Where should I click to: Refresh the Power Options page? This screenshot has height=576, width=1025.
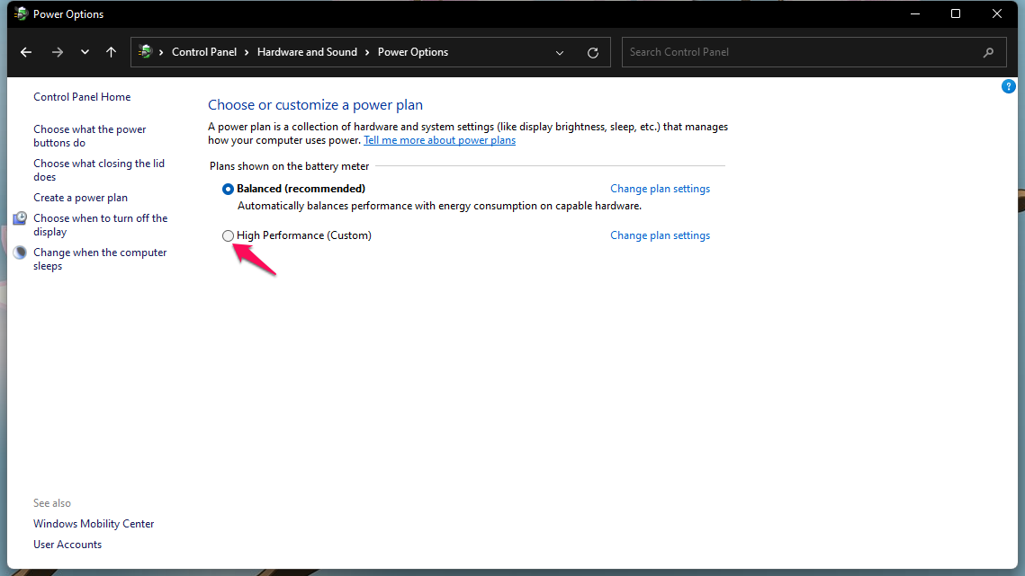pyautogui.click(x=592, y=52)
